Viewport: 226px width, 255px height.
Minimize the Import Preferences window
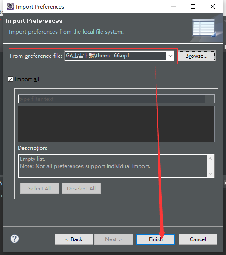click(x=173, y=6)
